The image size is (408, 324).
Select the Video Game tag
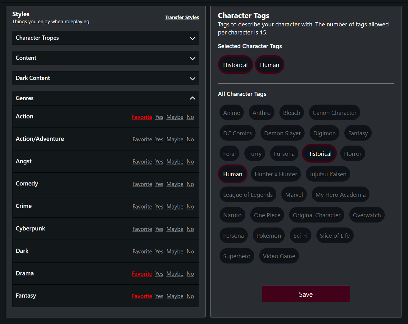(279, 256)
